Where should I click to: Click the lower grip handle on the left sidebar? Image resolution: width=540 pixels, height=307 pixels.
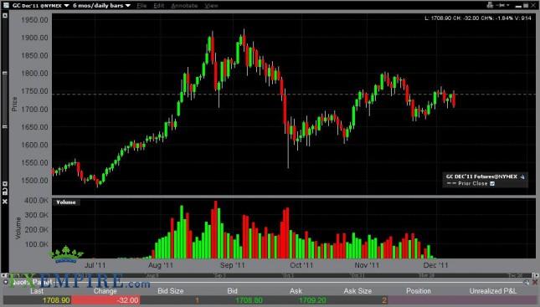(x=5, y=126)
